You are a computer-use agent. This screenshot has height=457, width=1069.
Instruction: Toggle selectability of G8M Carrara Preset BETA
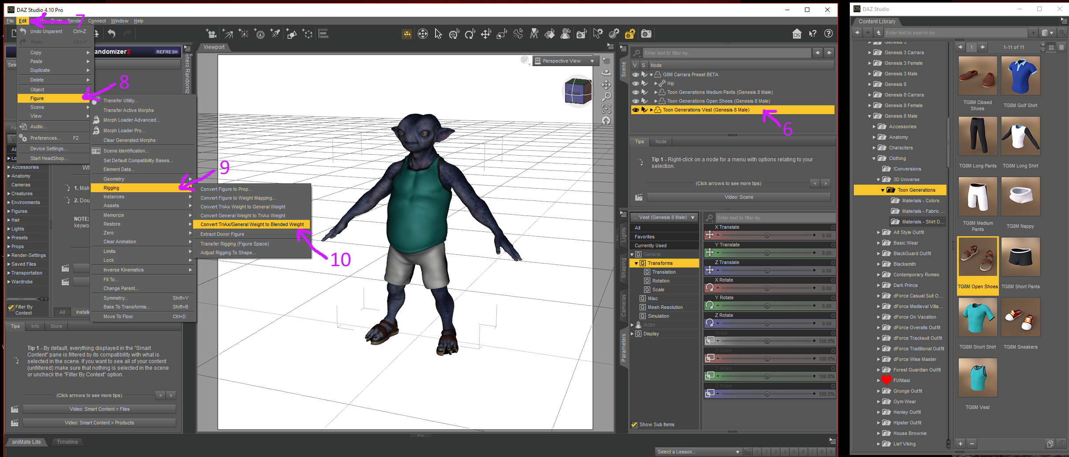pyautogui.click(x=644, y=74)
